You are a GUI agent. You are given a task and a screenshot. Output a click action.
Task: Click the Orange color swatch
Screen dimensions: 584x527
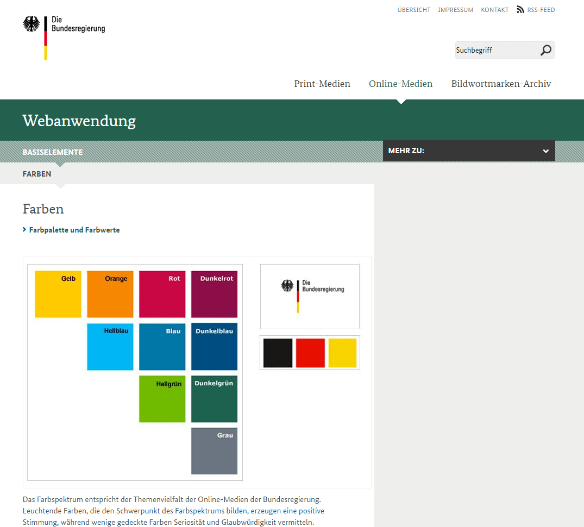point(110,294)
